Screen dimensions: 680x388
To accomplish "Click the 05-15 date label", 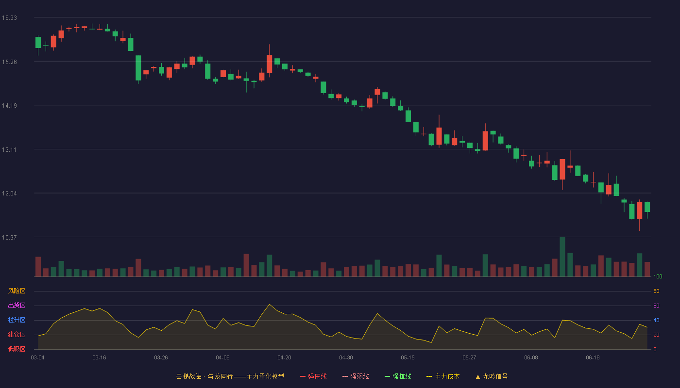I will (408, 357).
